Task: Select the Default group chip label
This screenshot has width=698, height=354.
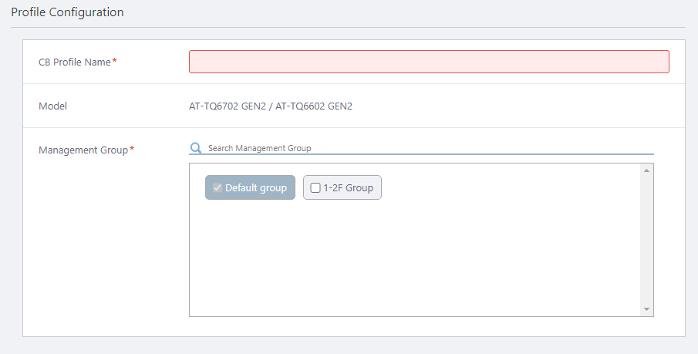Action: 256,187
